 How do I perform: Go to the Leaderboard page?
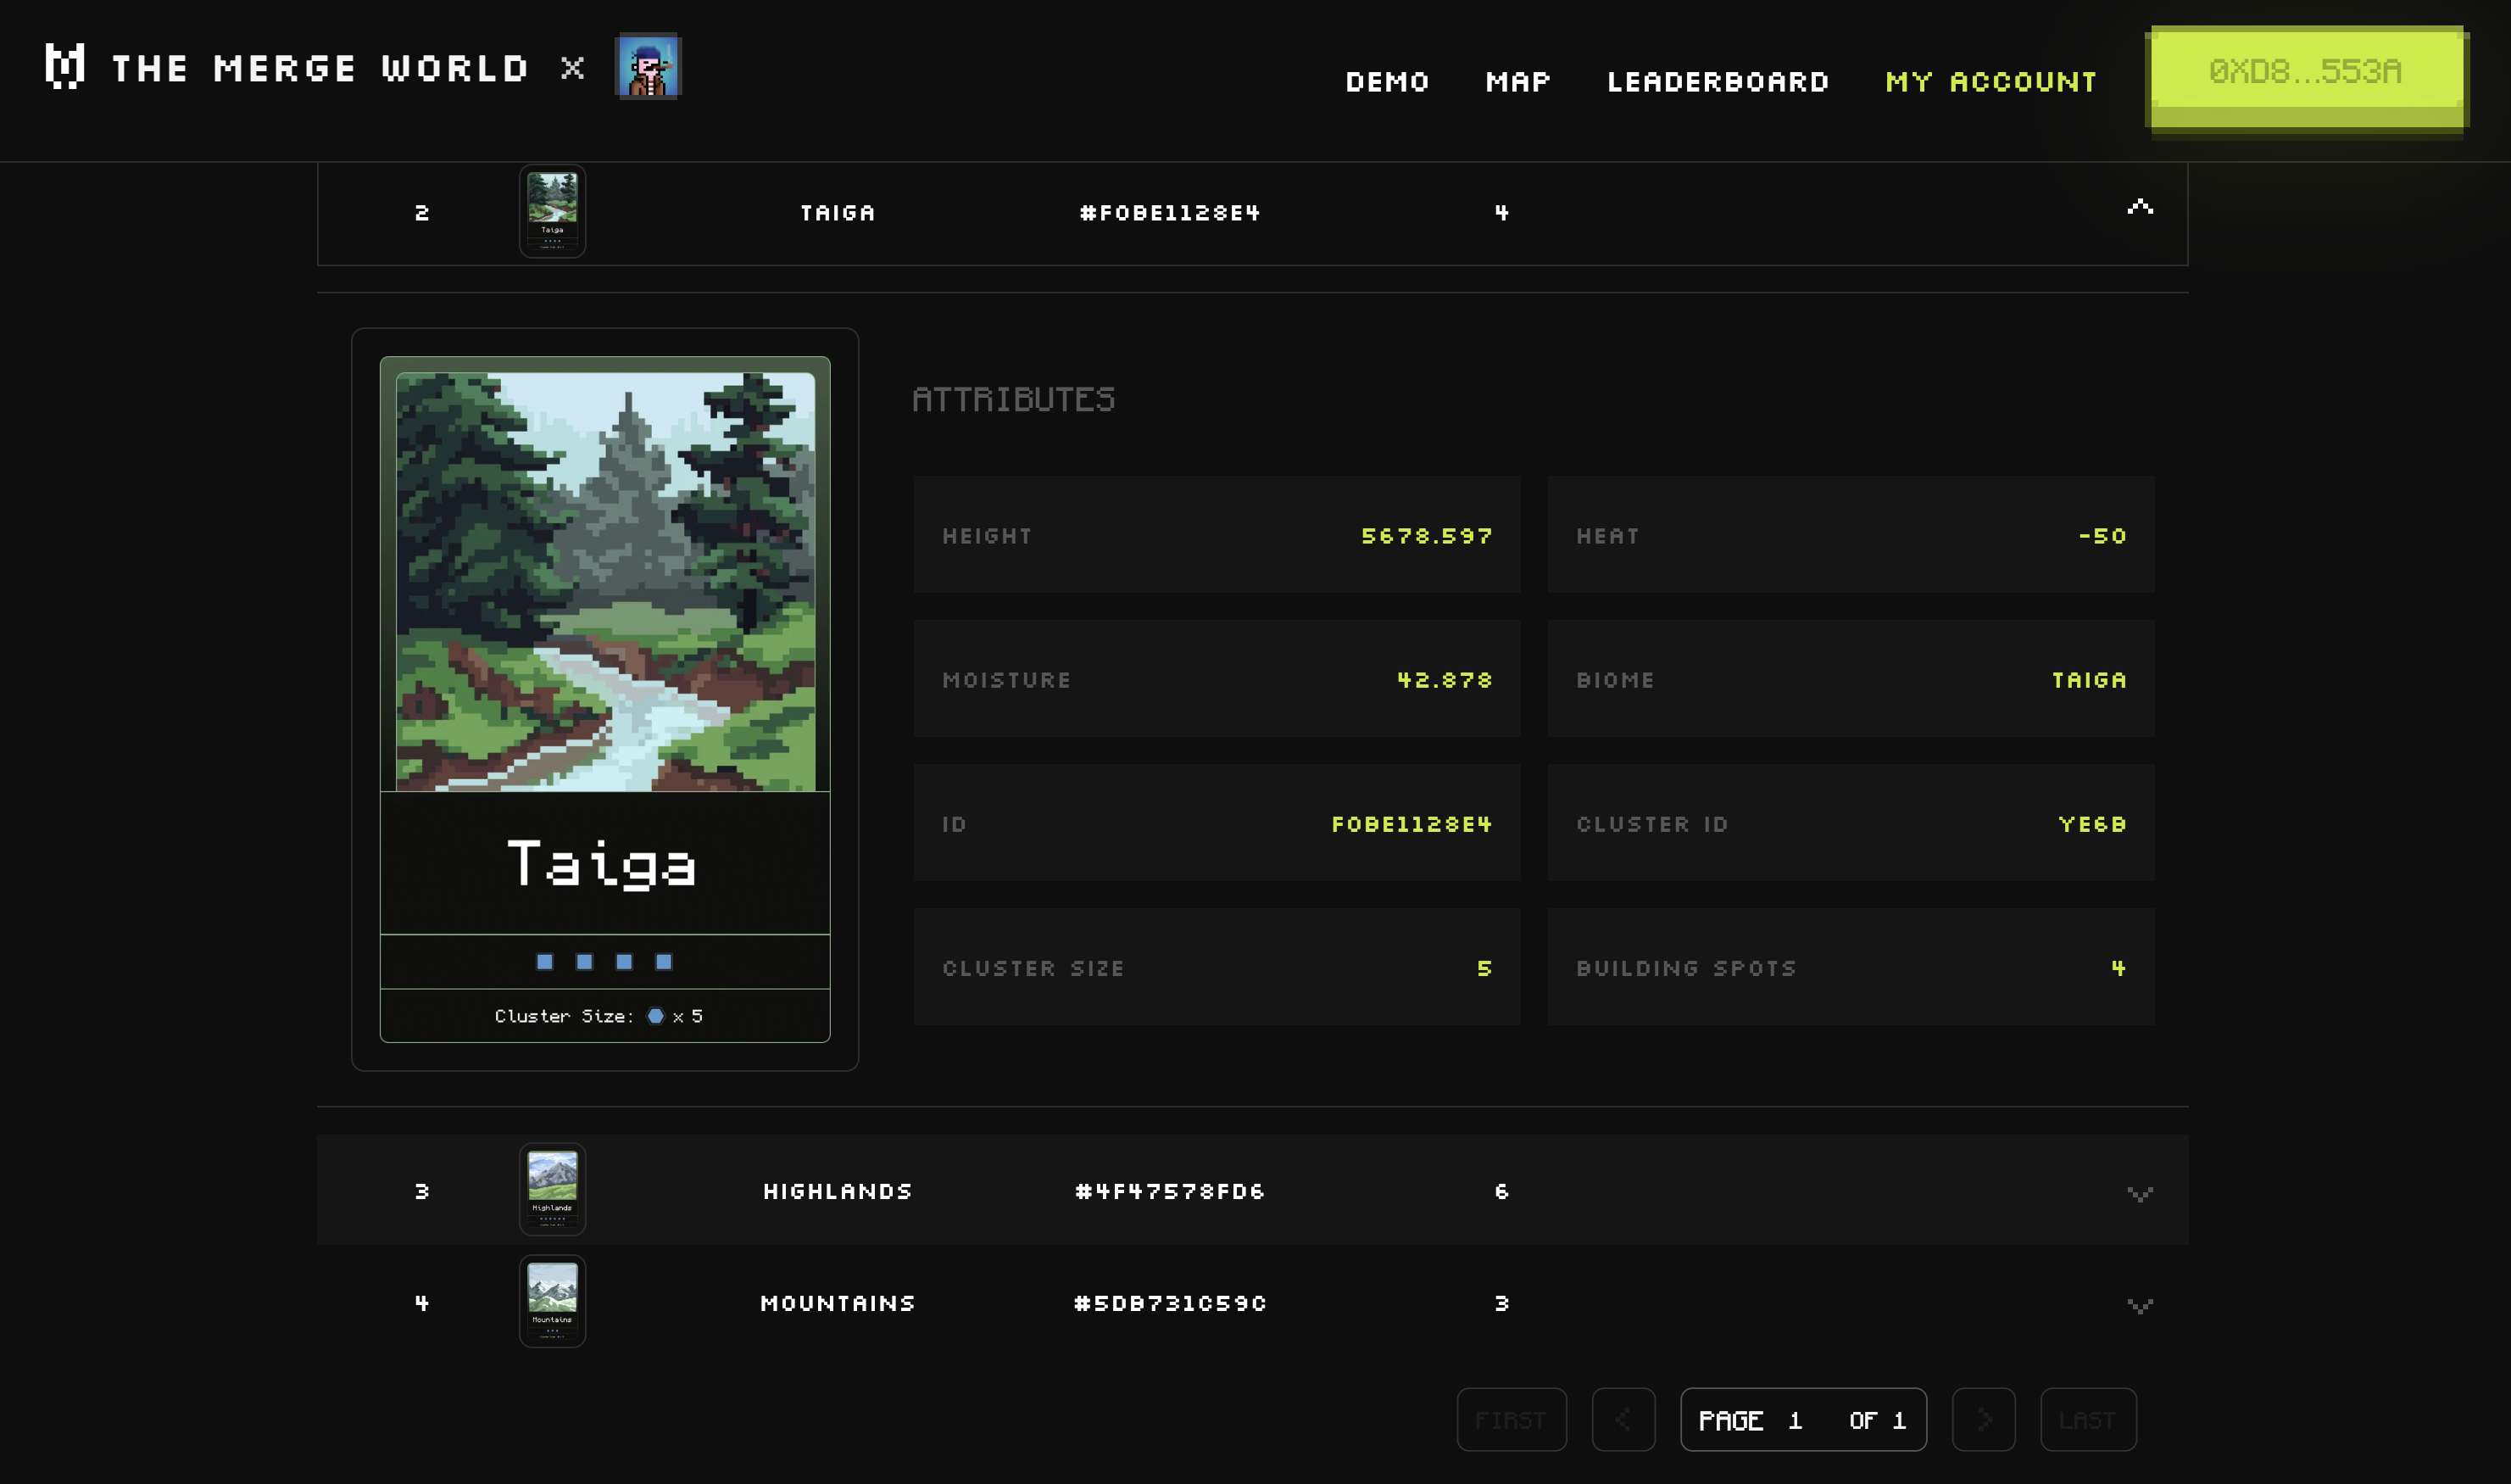[x=1718, y=82]
